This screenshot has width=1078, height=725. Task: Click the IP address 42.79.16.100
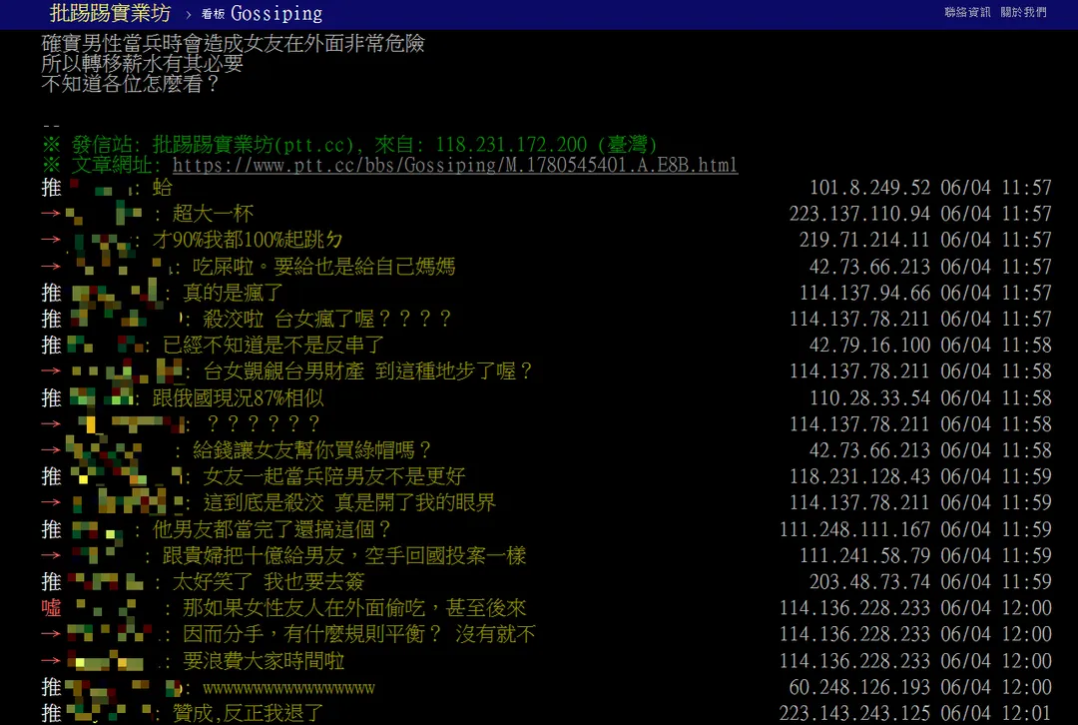coord(869,345)
